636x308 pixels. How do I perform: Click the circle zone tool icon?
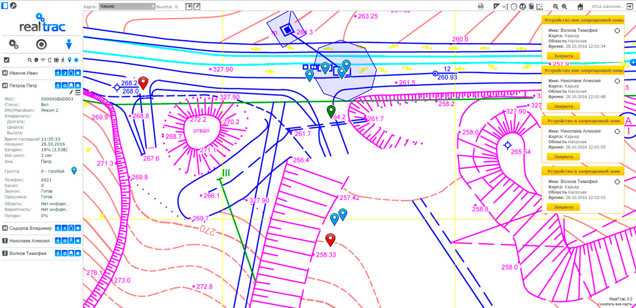tap(514, 6)
